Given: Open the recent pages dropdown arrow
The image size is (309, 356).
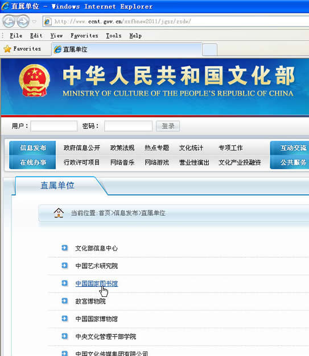Looking at the screenshot, I should pos(34,22).
